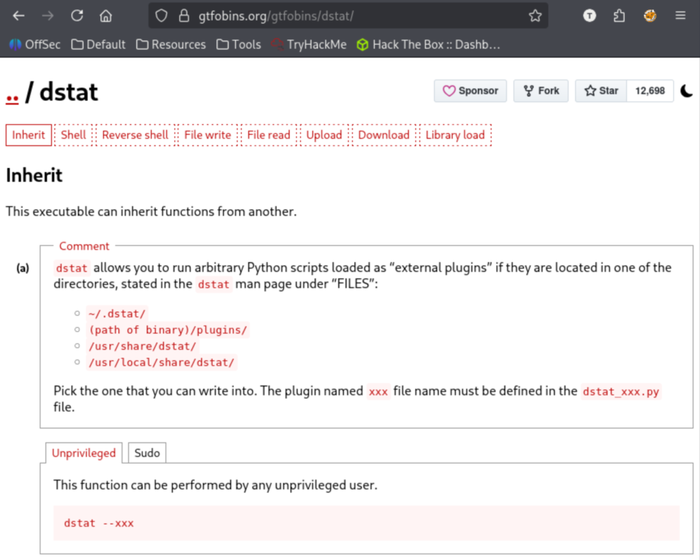Click the Fork button
The height and width of the screenshot is (560, 700).
pyautogui.click(x=541, y=91)
